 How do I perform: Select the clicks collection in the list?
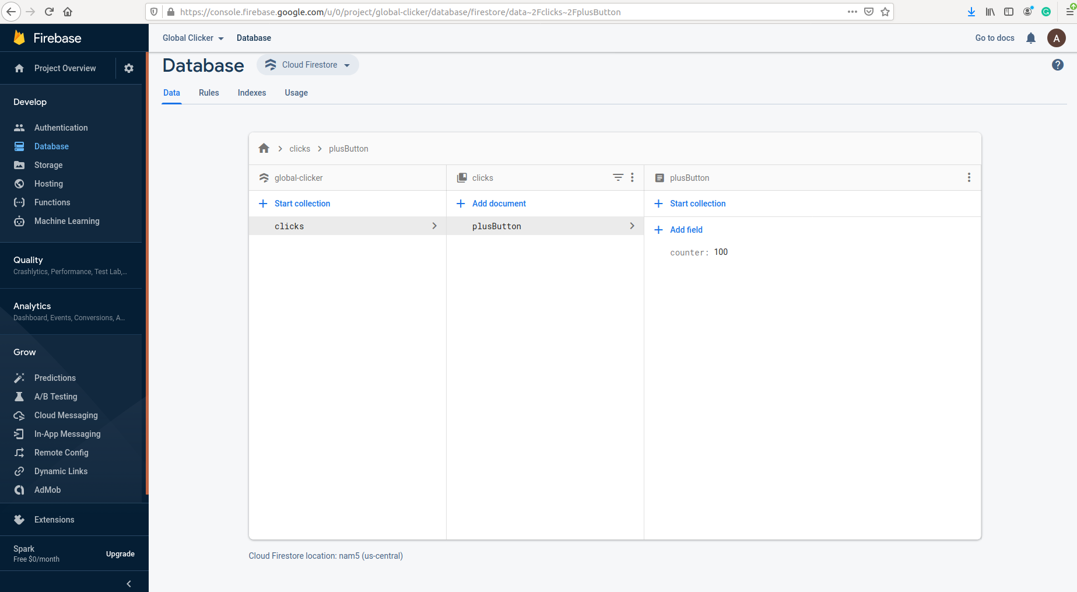pyautogui.click(x=289, y=226)
